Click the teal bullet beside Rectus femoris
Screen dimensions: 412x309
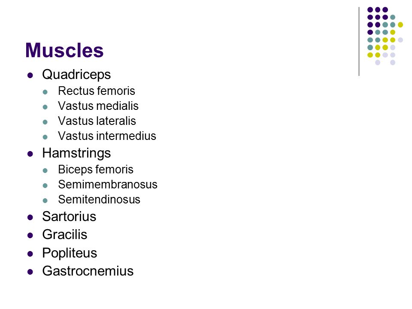point(45,92)
